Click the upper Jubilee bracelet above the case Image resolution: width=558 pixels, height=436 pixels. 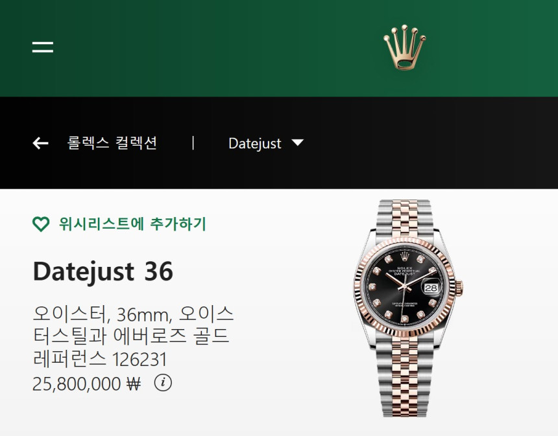[x=405, y=218]
